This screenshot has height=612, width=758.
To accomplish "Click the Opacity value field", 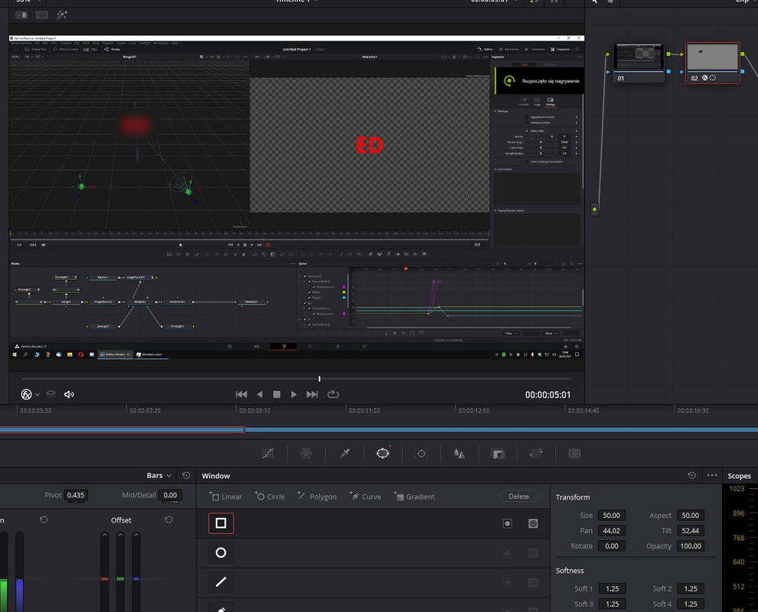I will (x=691, y=546).
